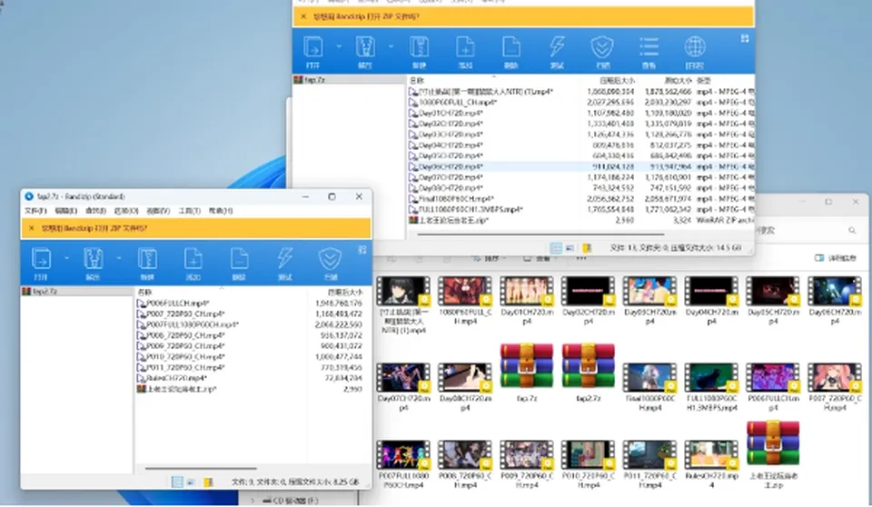
Task: Open Edit menu in fap2.7z Bandizip window
Action: [65, 211]
